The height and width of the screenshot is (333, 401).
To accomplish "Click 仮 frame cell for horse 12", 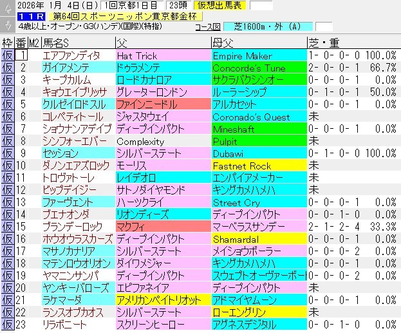I will [8, 190].
